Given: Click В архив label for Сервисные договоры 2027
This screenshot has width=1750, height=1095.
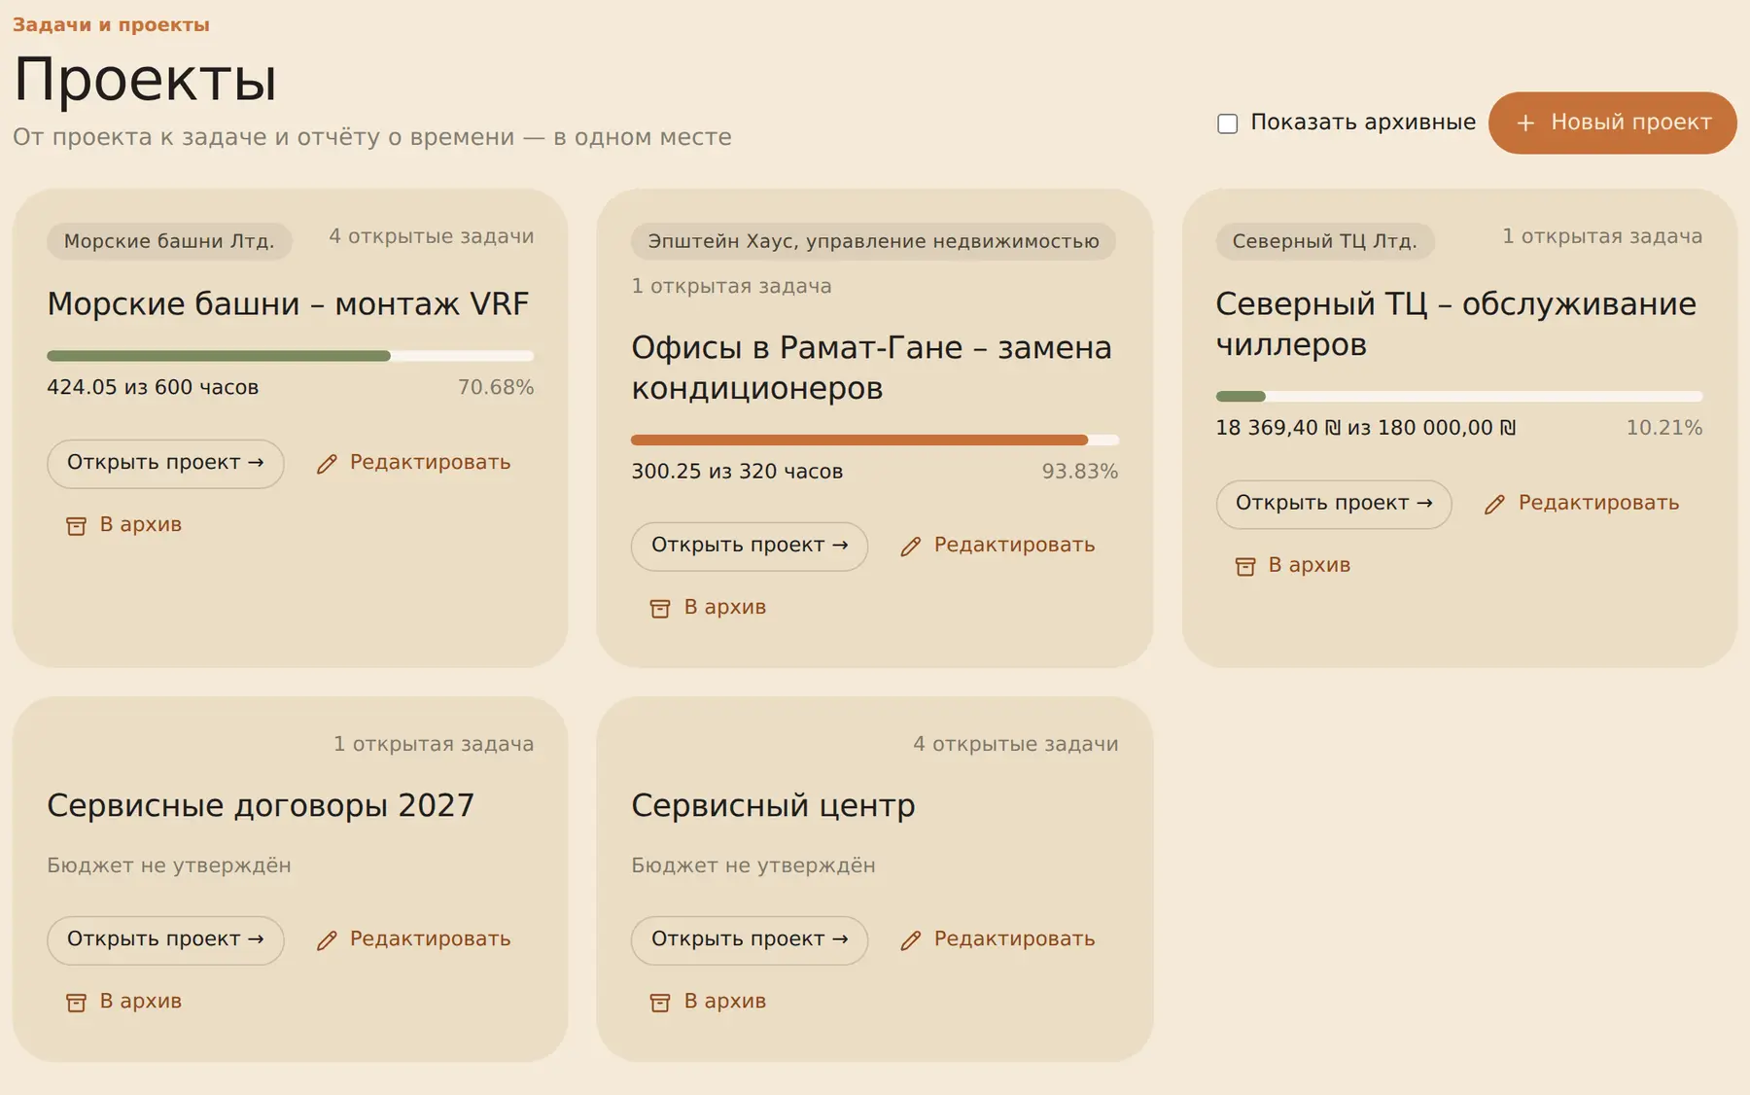Looking at the screenshot, I should pos(141,1001).
